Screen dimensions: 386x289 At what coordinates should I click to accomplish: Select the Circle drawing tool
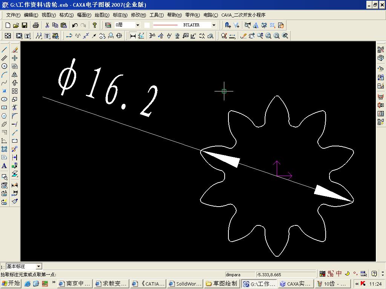pyautogui.click(x=4, y=66)
